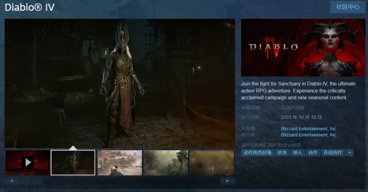368x192 pixels.
Task: Click the thumbnail strip scrollbar handle
Action: point(31,181)
